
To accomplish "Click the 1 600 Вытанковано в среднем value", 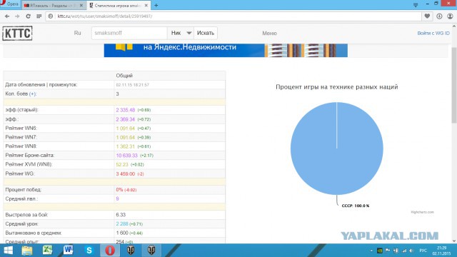I will (x=122, y=233).
